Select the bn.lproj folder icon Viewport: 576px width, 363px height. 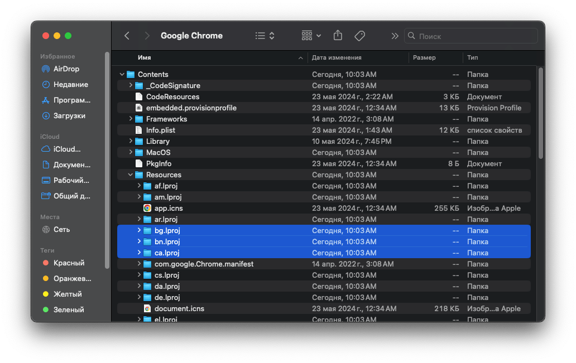147,241
